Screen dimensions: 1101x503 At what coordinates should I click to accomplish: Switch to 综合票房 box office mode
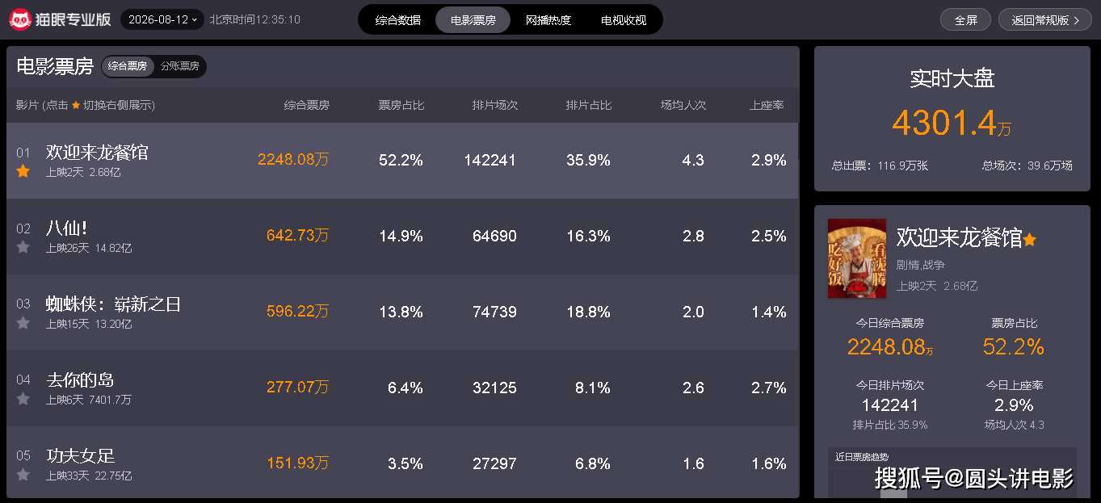tap(128, 66)
